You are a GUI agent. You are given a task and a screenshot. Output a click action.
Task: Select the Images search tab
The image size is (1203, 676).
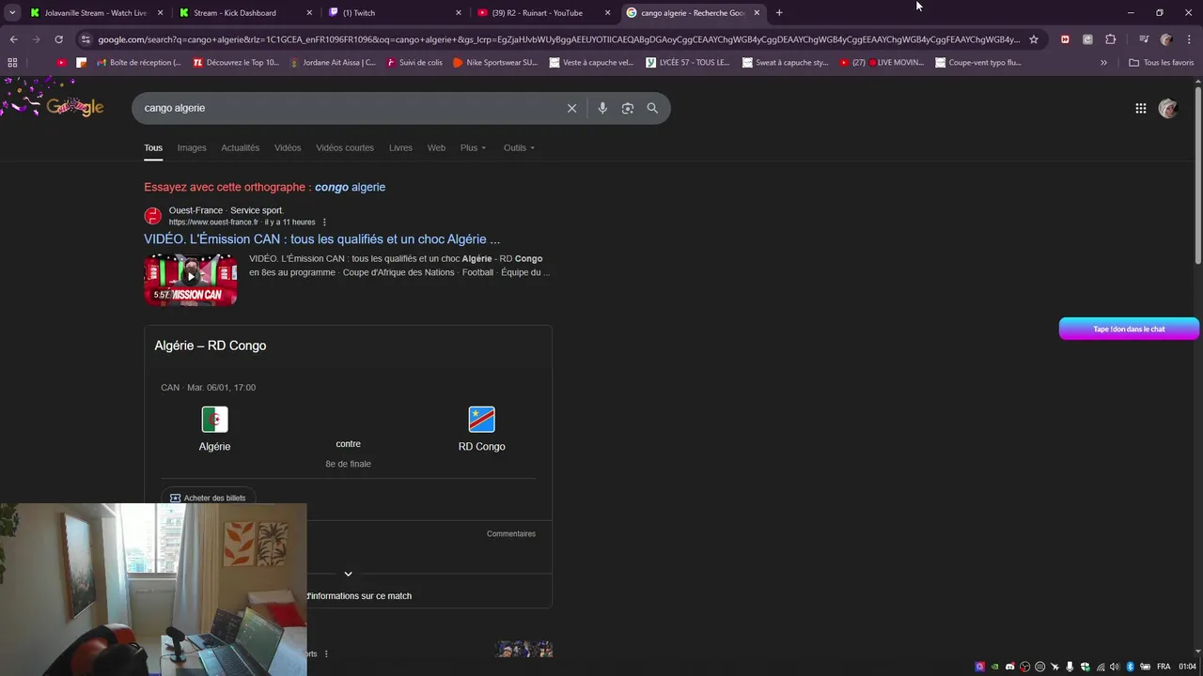(x=192, y=147)
